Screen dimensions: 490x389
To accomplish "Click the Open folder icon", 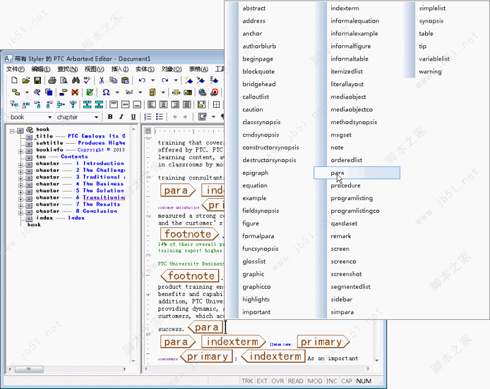I will click(26, 81).
